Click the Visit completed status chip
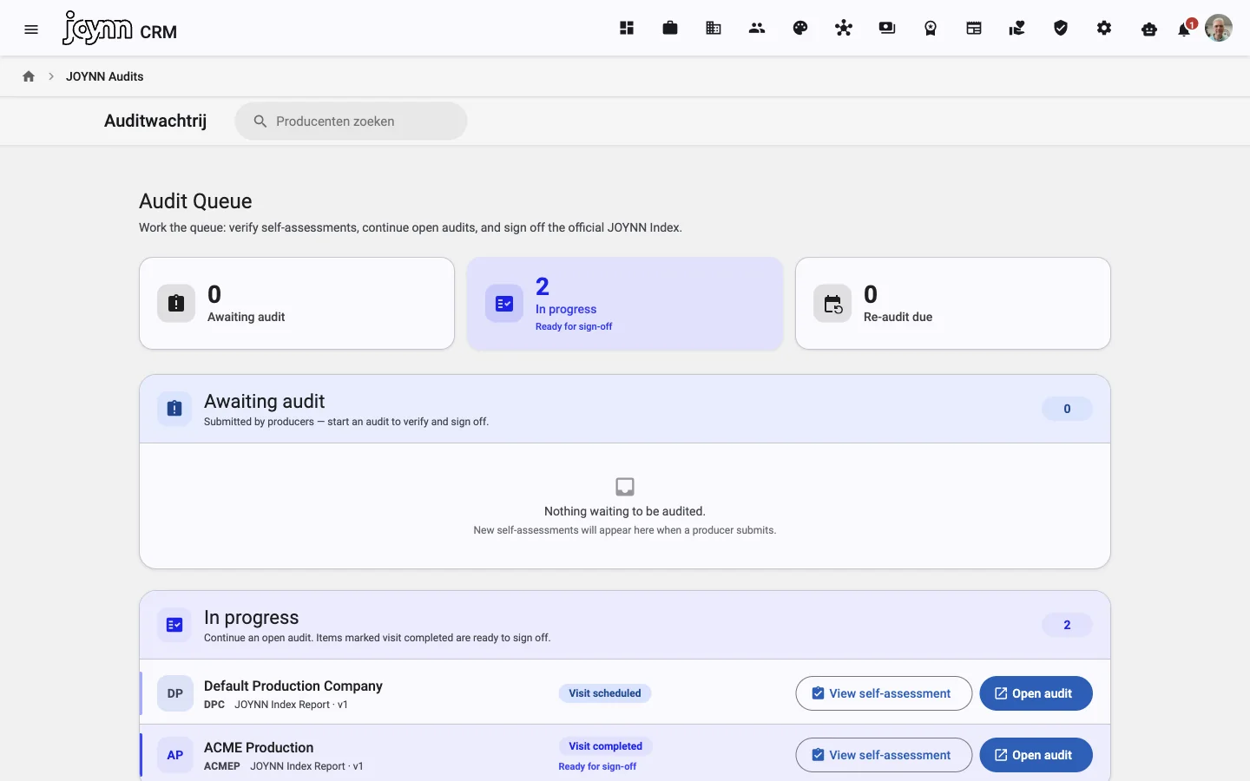 coord(606,746)
